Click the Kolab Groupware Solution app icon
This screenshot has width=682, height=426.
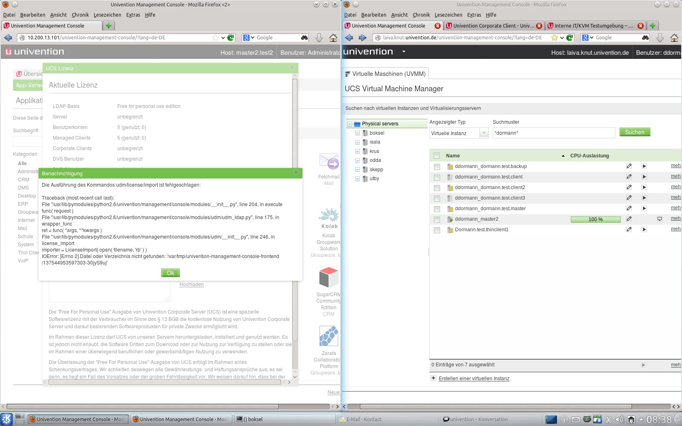point(329,217)
